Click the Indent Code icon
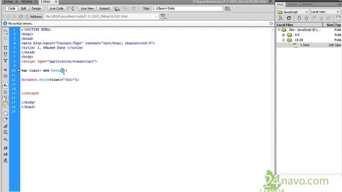This screenshot has height=192, width=342. pyautogui.click(x=5, y=148)
